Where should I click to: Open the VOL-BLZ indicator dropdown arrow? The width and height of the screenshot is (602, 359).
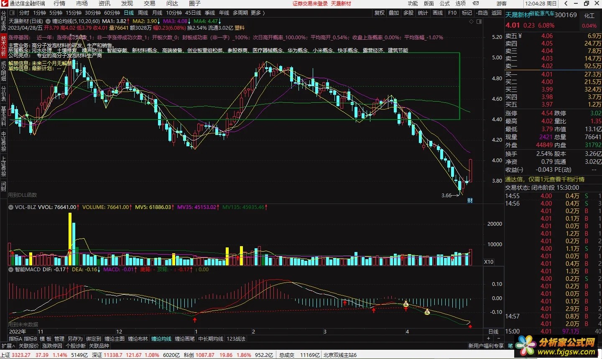pyautogui.click(x=11, y=207)
